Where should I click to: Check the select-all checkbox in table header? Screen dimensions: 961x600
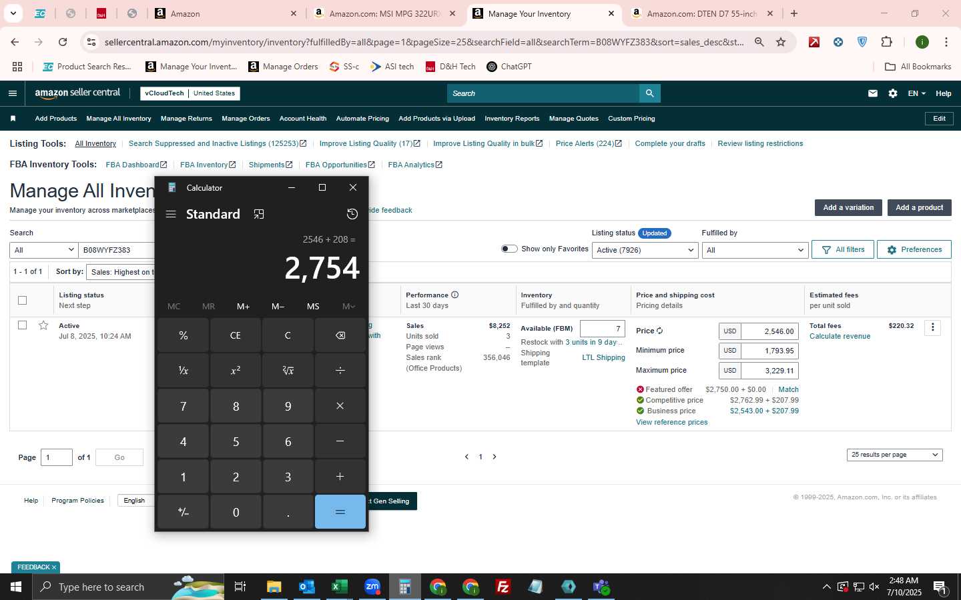22,300
